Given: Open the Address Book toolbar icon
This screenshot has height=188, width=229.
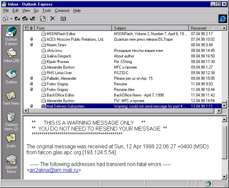Looking at the screenshot, I should click(63, 19).
